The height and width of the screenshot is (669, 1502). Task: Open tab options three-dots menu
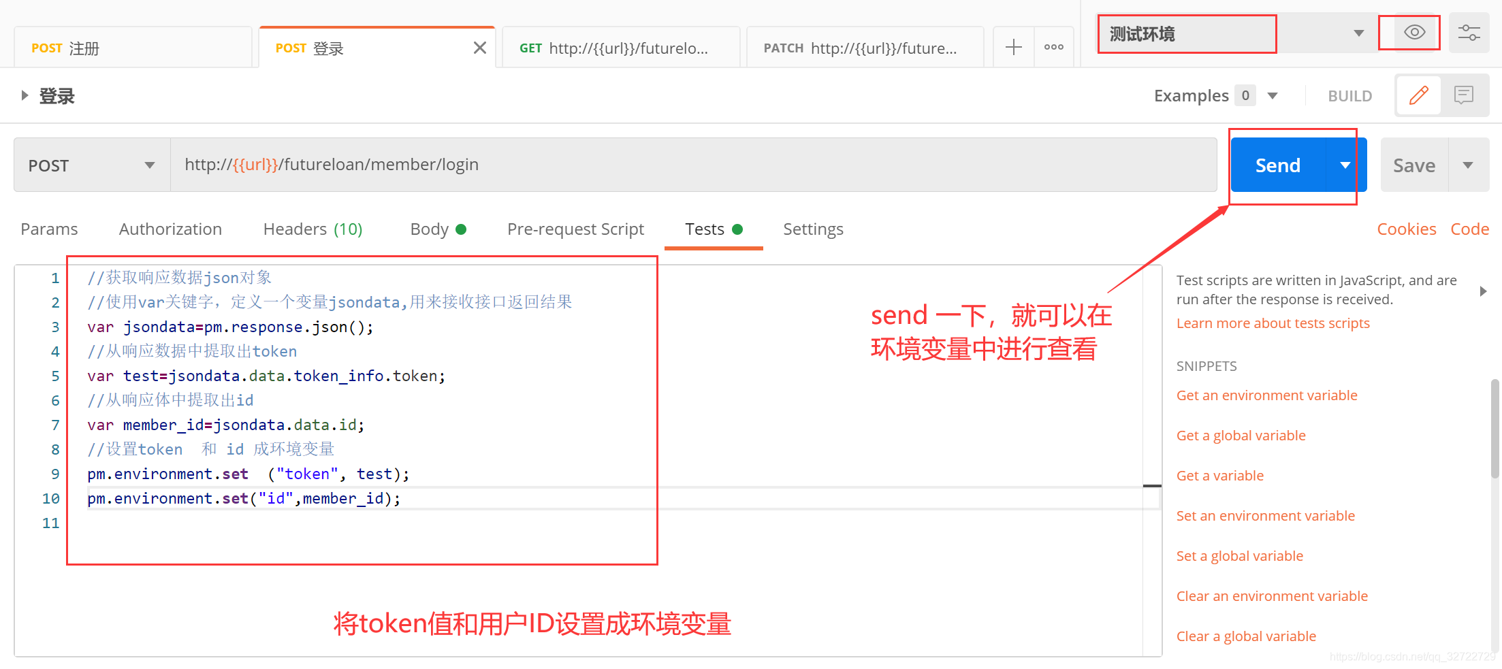point(1054,47)
